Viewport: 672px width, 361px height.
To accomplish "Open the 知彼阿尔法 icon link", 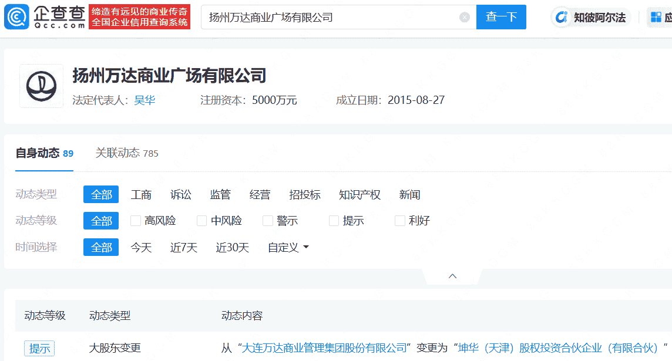I will tap(562, 18).
